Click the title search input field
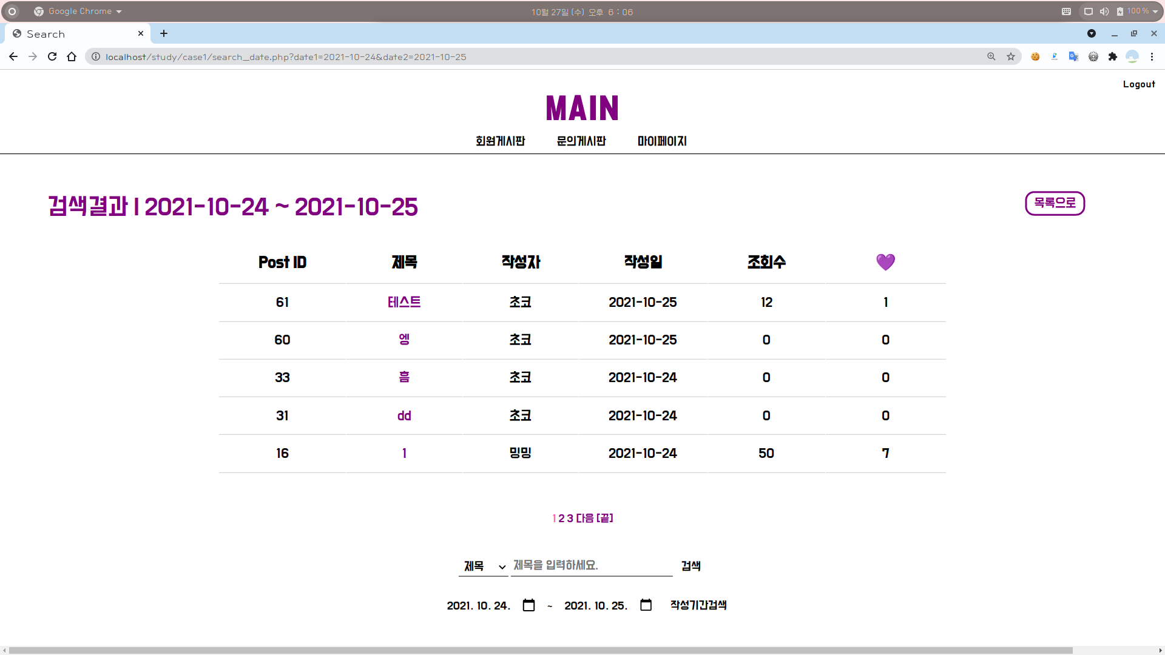The height and width of the screenshot is (655, 1165). coord(592,565)
